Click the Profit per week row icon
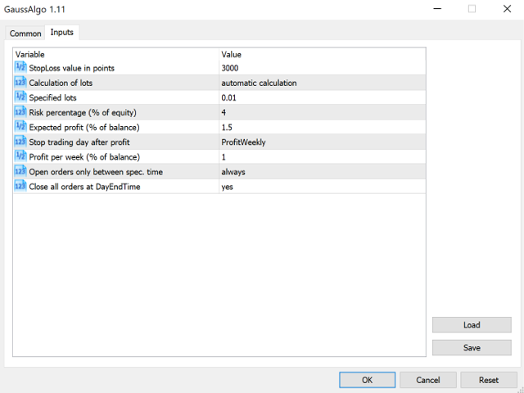This screenshot has width=524, height=393. tap(20, 156)
